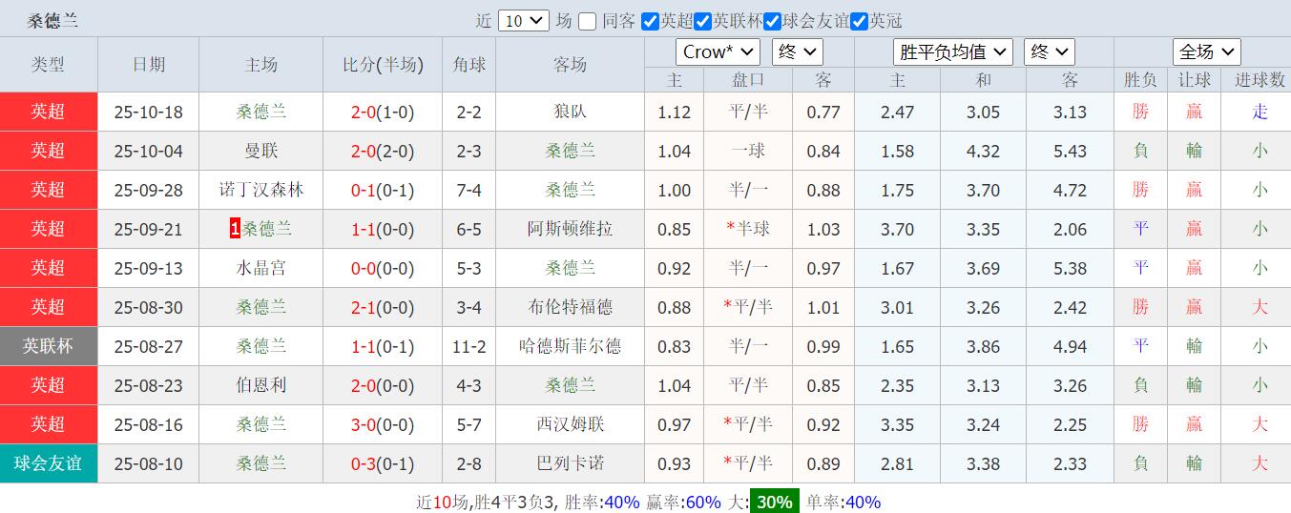Image resolution: width=1291 pixels, height=513 pixels.
Task: Expand the Crow* odds company dropdown
Action: (x=718, y=51)
